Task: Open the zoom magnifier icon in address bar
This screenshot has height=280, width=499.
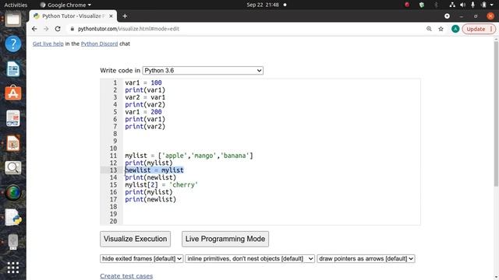Action: tap(429, 29)
